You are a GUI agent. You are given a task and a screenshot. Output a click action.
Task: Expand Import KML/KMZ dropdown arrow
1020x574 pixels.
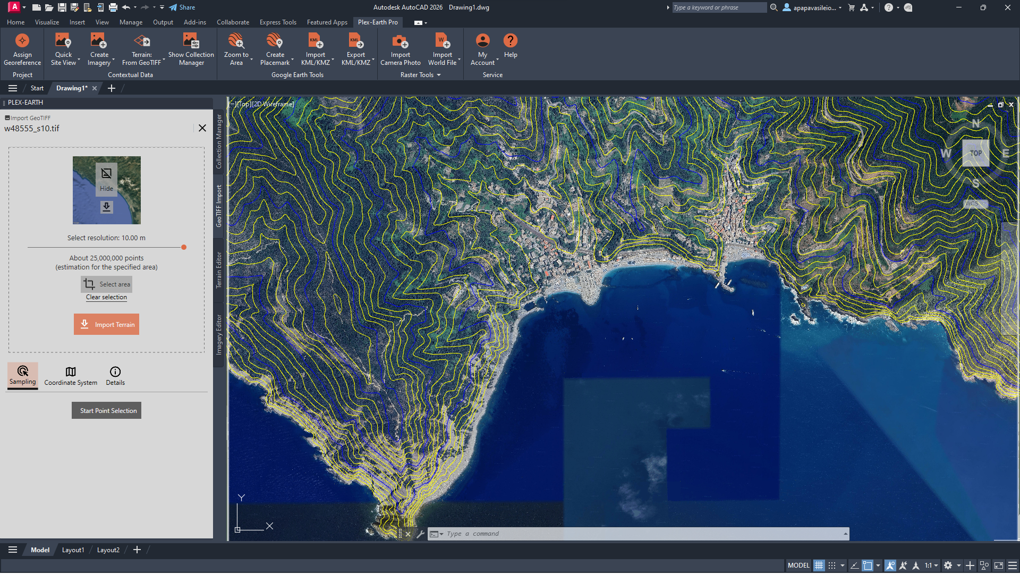tap(333, 60)
